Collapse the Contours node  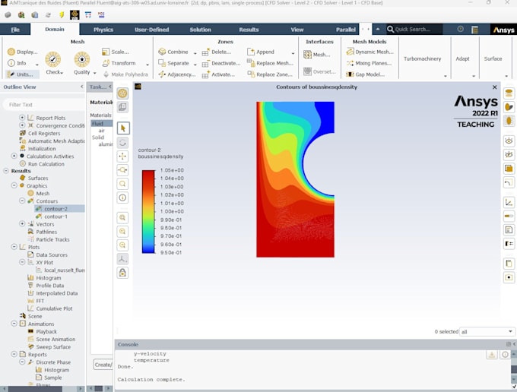[x=22, y=201]
